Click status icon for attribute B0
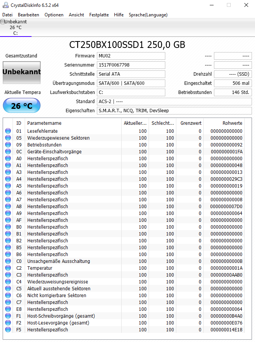Screen dimensions: 255x342 coord(8,227)
